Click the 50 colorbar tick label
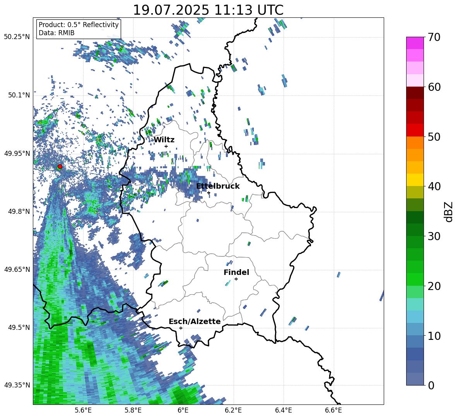This screenshot has width=458, height=418. 434,137
